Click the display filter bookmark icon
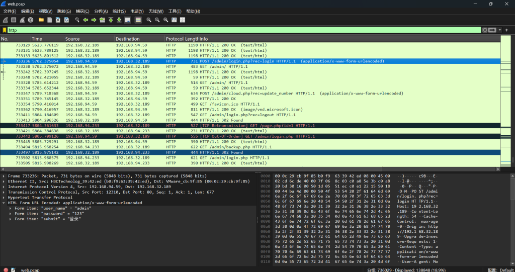This screenshot has height=272, width=515. click(5, 30)
